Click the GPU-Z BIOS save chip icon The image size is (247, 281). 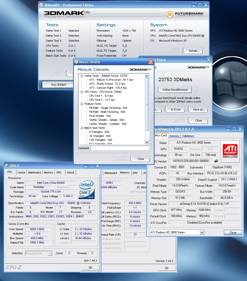point(216,161)
